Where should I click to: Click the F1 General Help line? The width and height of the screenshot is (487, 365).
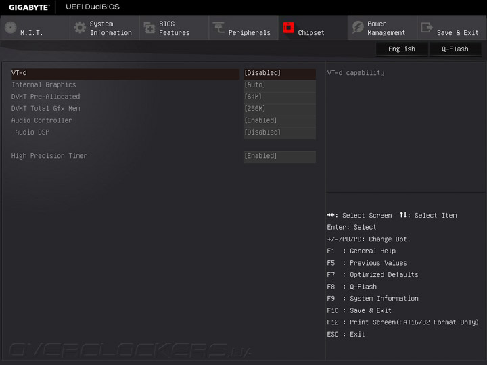coord(361,251)
